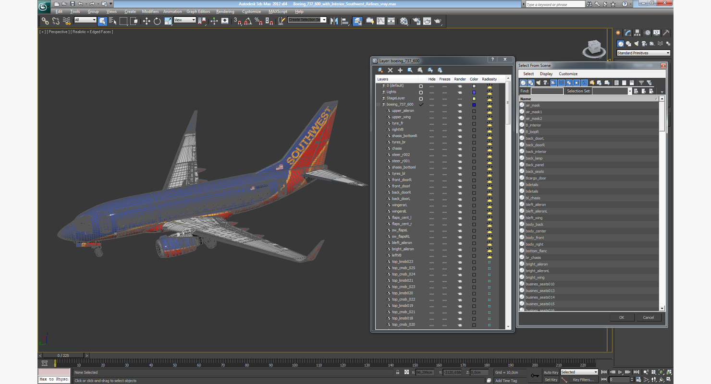Image resolution: width=711 pixels, height=384 pixels.
Task: Play the animation
Action: click(620, 372)
